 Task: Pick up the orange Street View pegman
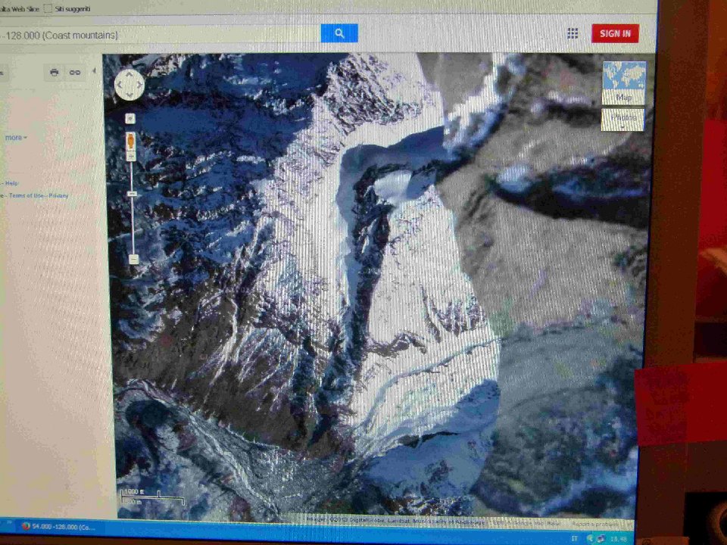[x=130, y=141]
